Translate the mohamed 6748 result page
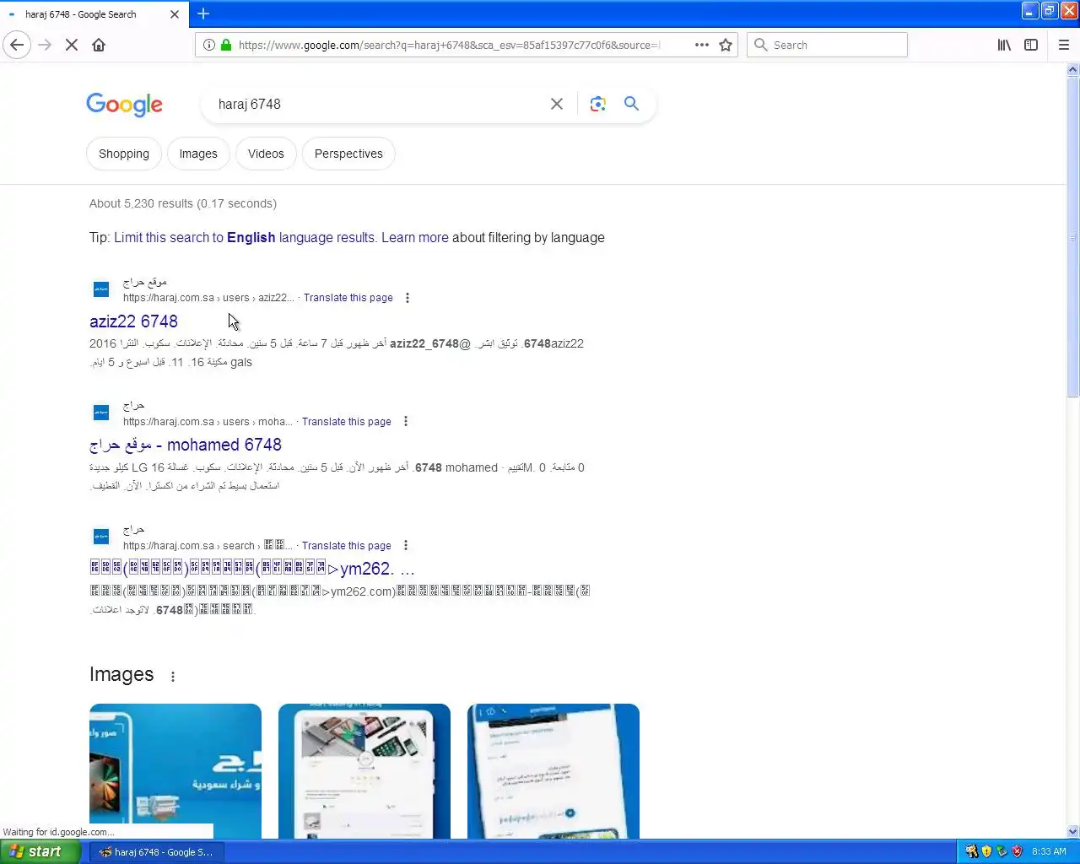This screenshot has width=1080, height=864. [346, 422]
